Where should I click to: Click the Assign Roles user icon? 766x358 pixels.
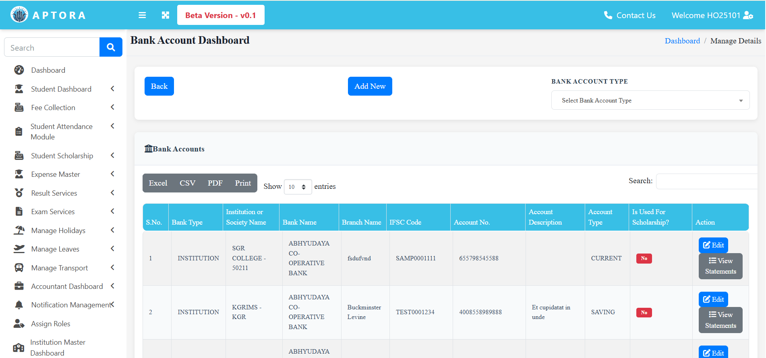(19, 323)
